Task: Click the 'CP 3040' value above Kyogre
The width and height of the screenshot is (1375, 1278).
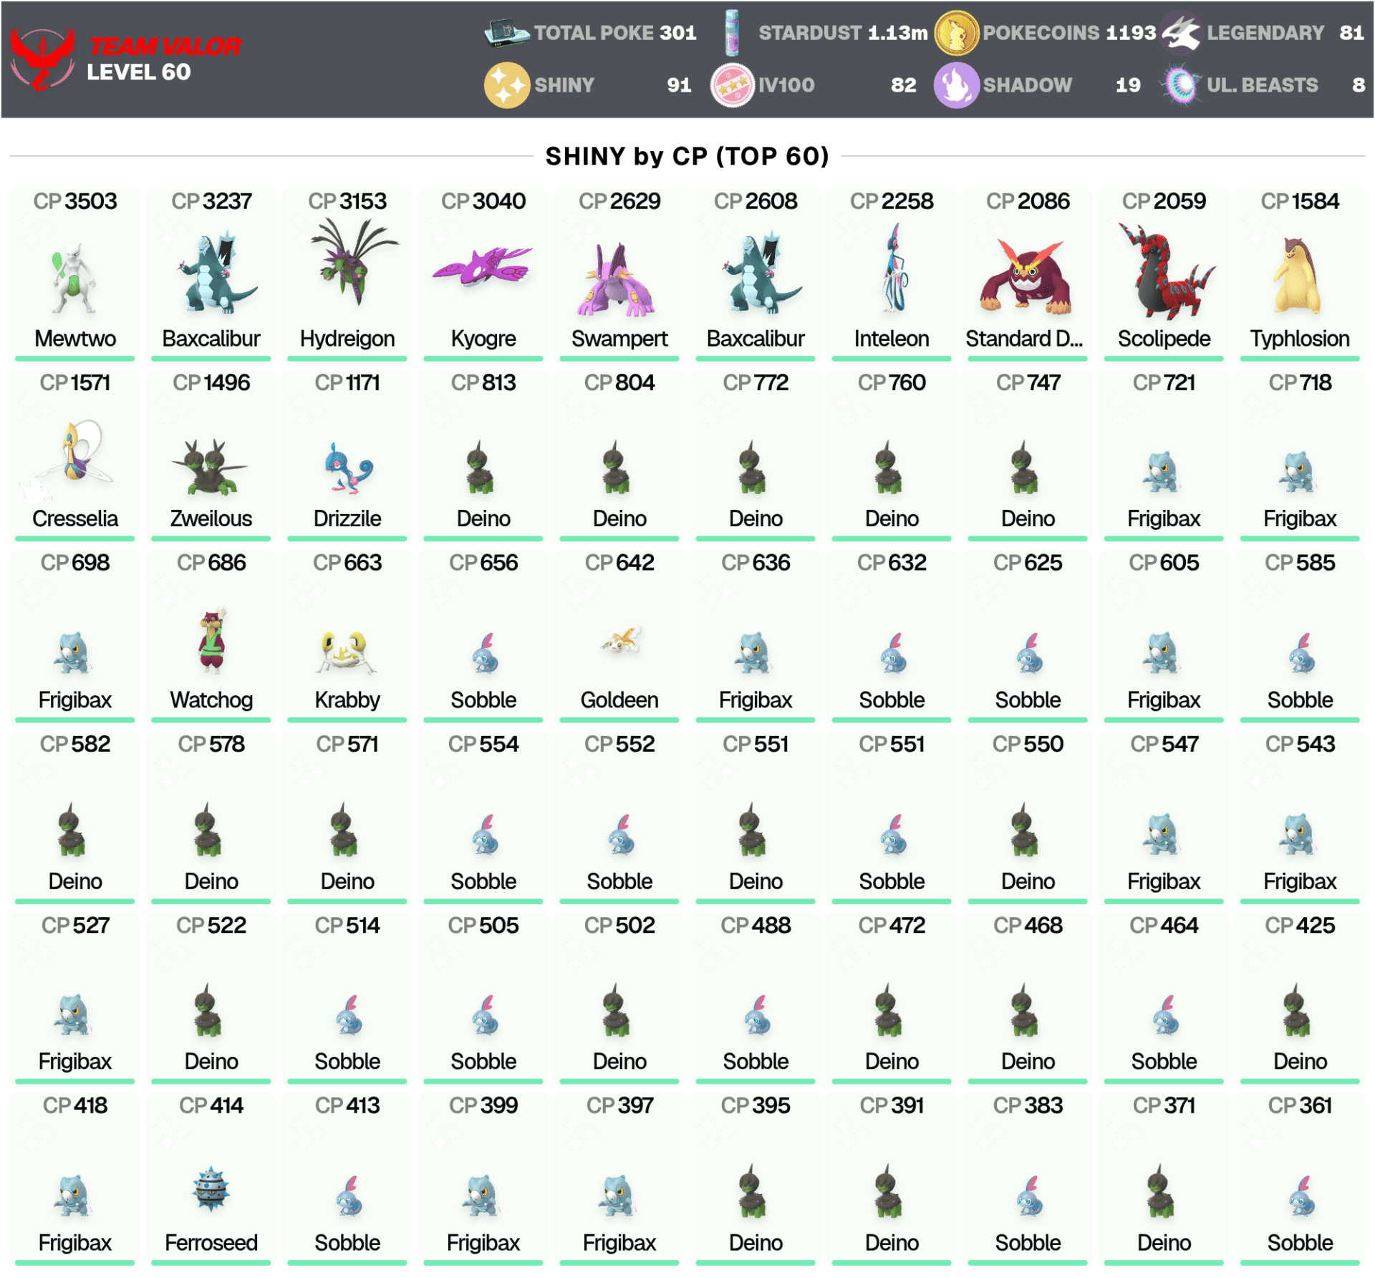Action: pos(483,201)
